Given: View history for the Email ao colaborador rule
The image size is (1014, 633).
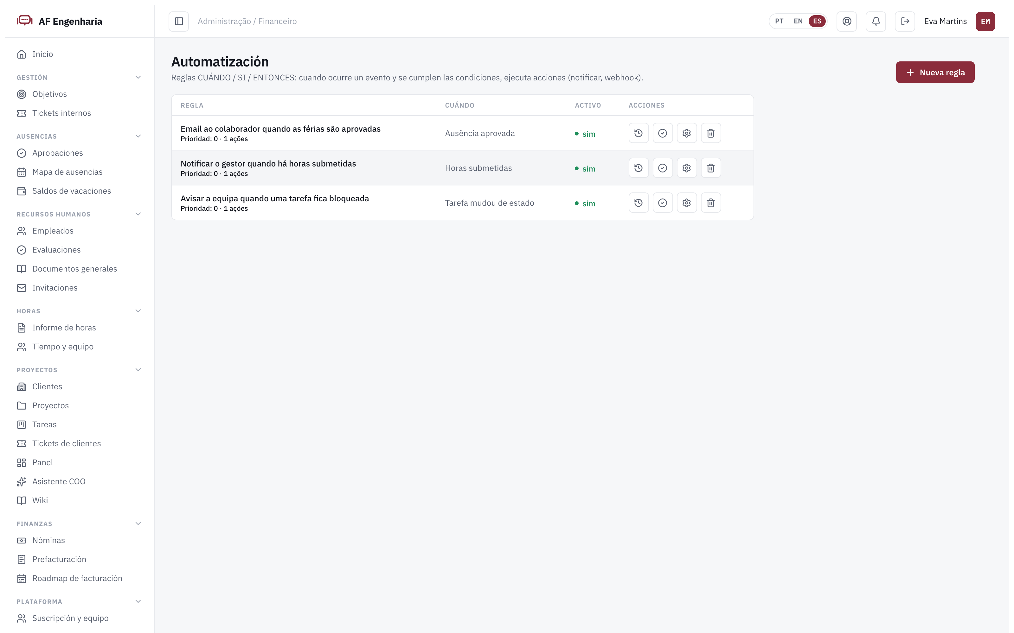Looking at the screenshot, I should (x=639, y=133).
